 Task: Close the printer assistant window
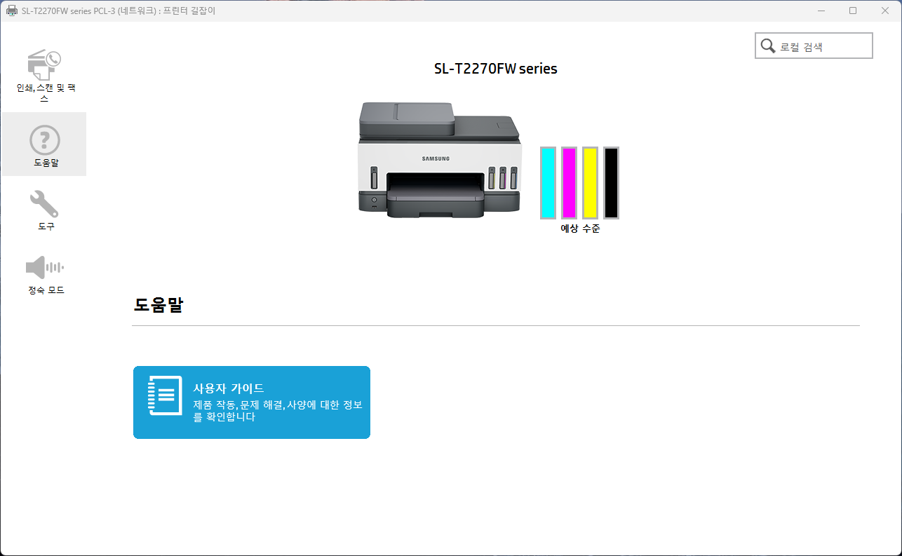point(885,11)
